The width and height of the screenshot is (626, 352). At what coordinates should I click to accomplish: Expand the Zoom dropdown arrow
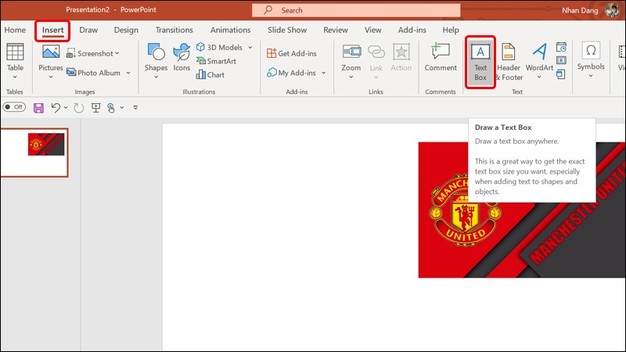click(x=351, y=77)
